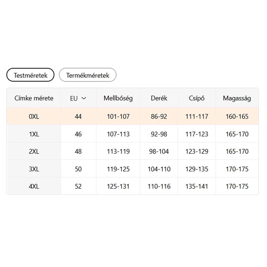Image resolution: width=267 pixels, height=267 pixels.
Task: Pick the 2XL size label
Action: tap(34, 152)
